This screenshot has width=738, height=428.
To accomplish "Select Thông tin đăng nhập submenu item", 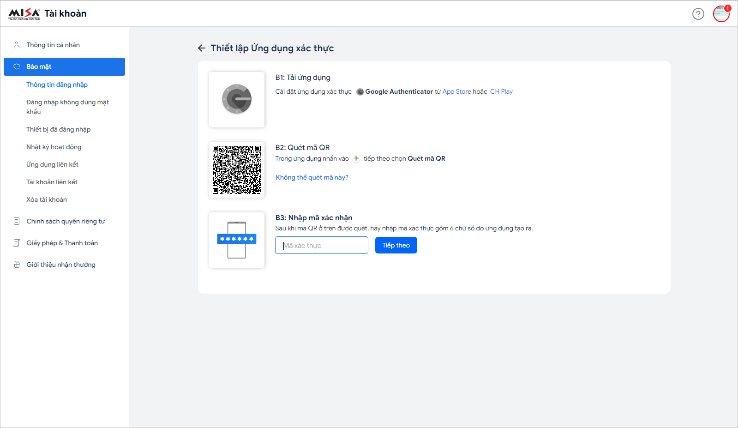I will point(57,84).
